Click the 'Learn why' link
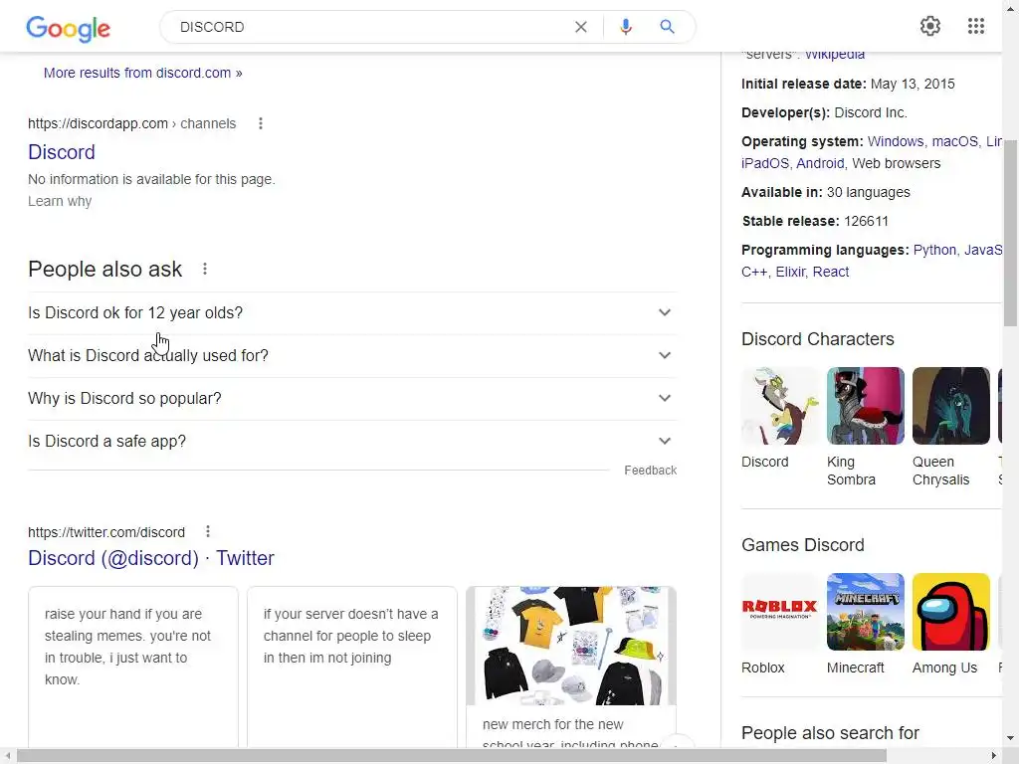 pyautogui.click(x=60, y=201)
